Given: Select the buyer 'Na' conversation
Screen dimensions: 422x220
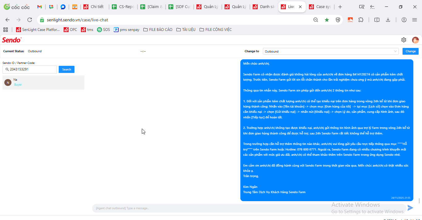Looking at the screenshot, I should [43, 82].
